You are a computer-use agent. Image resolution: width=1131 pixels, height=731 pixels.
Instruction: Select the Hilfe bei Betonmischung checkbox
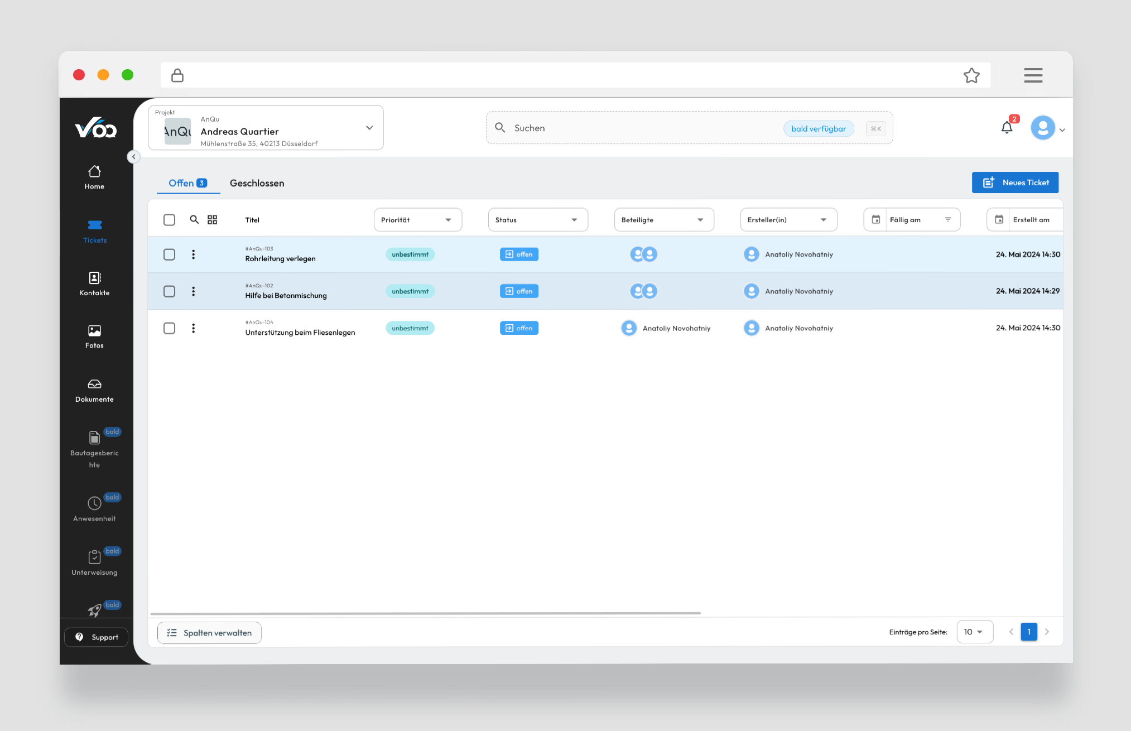click(x=169, y=291)
